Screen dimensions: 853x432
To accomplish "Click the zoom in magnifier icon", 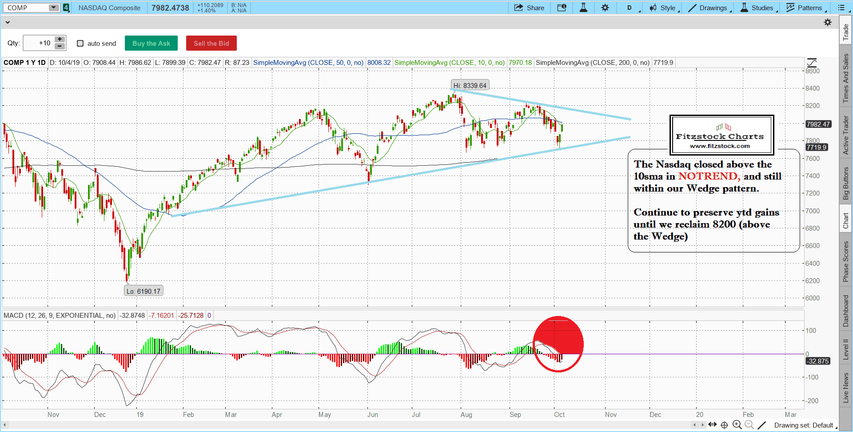I will click(737, 425).
